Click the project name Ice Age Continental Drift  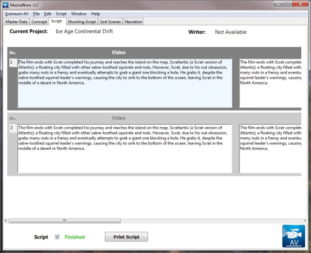point(84,32)
